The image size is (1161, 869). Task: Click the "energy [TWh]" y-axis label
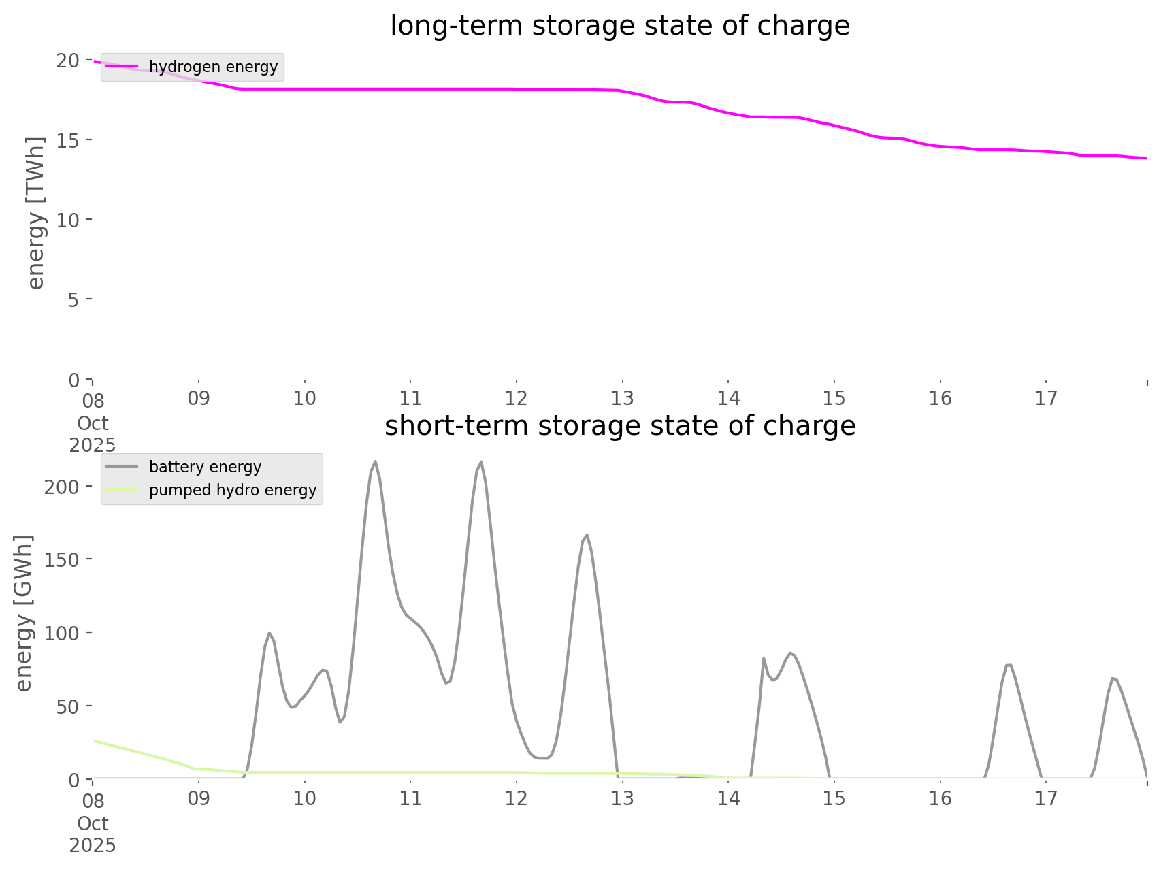point(36,213)
